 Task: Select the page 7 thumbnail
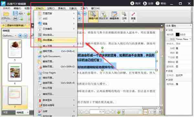pos(15,95)
